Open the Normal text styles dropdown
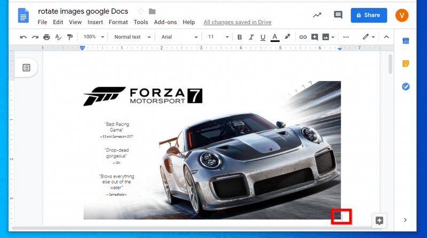 (x=132, y=37)
